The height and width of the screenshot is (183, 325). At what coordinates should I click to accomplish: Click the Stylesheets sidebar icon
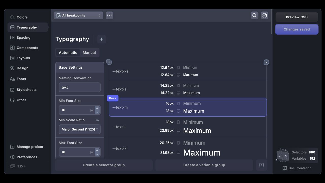[x=12, y=90]
